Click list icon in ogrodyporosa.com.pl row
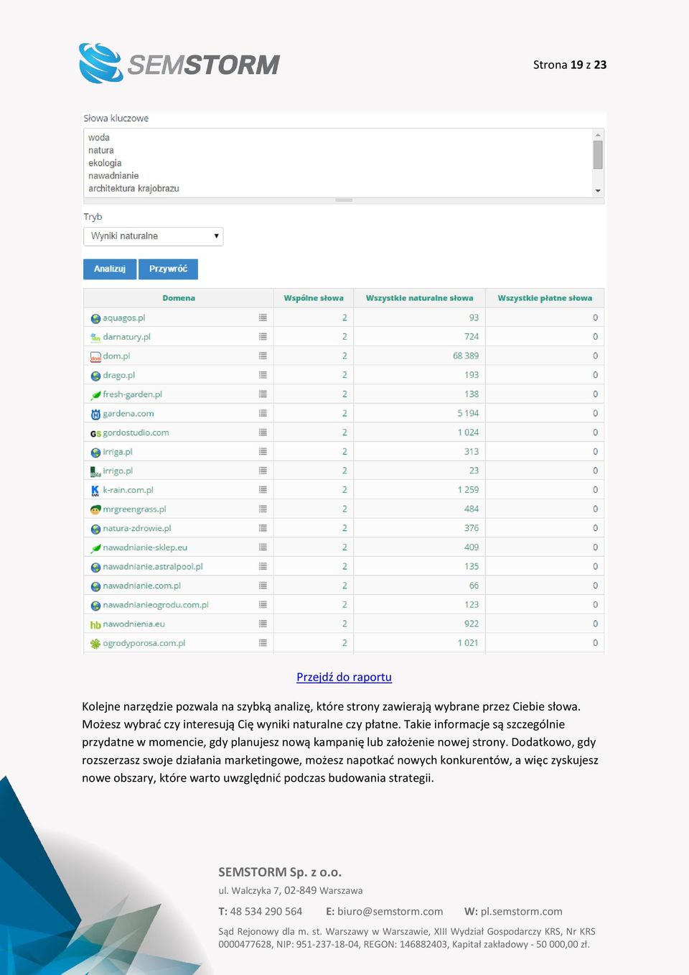Screen dimensions: 689x975 coord(263,643)
